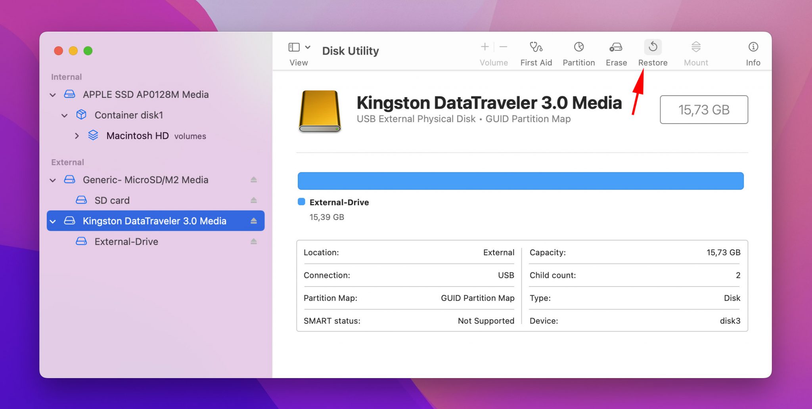Click the 'USB External Physical Disk' subtitle
Screen dimensions: 812x409
416,119
